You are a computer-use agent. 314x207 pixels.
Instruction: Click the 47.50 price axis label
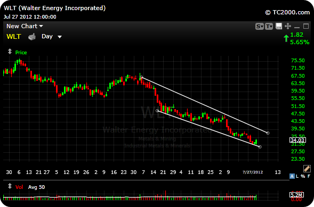(298, 114)
